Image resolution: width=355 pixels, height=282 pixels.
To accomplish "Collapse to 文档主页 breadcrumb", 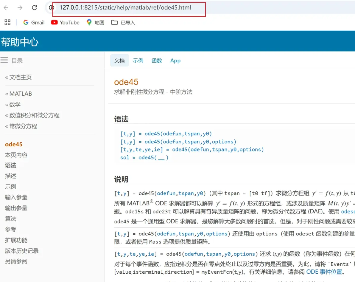I will [18, 77].
